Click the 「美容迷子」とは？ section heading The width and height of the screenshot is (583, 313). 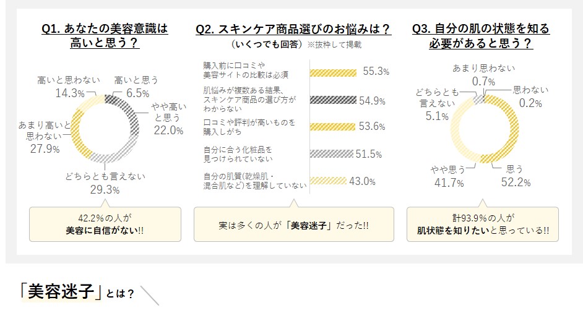point(77,292)
